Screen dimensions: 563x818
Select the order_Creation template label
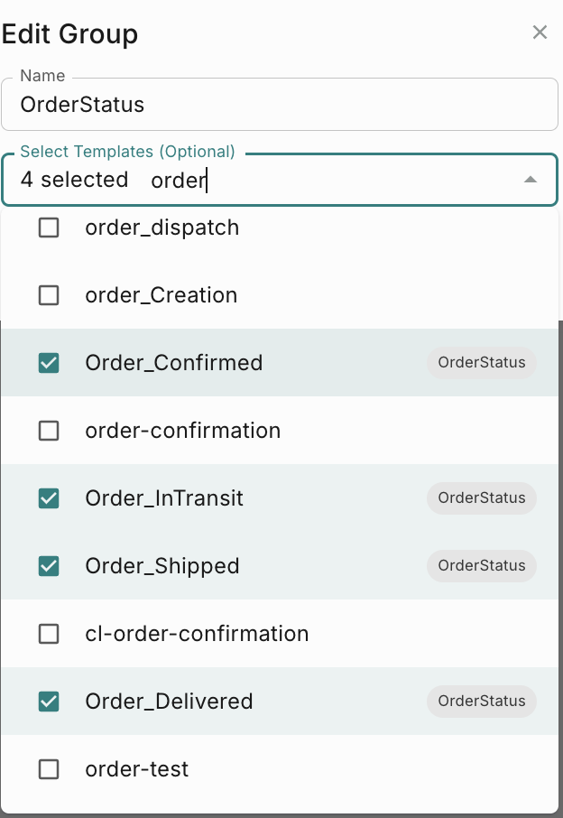tap(162, 295)
